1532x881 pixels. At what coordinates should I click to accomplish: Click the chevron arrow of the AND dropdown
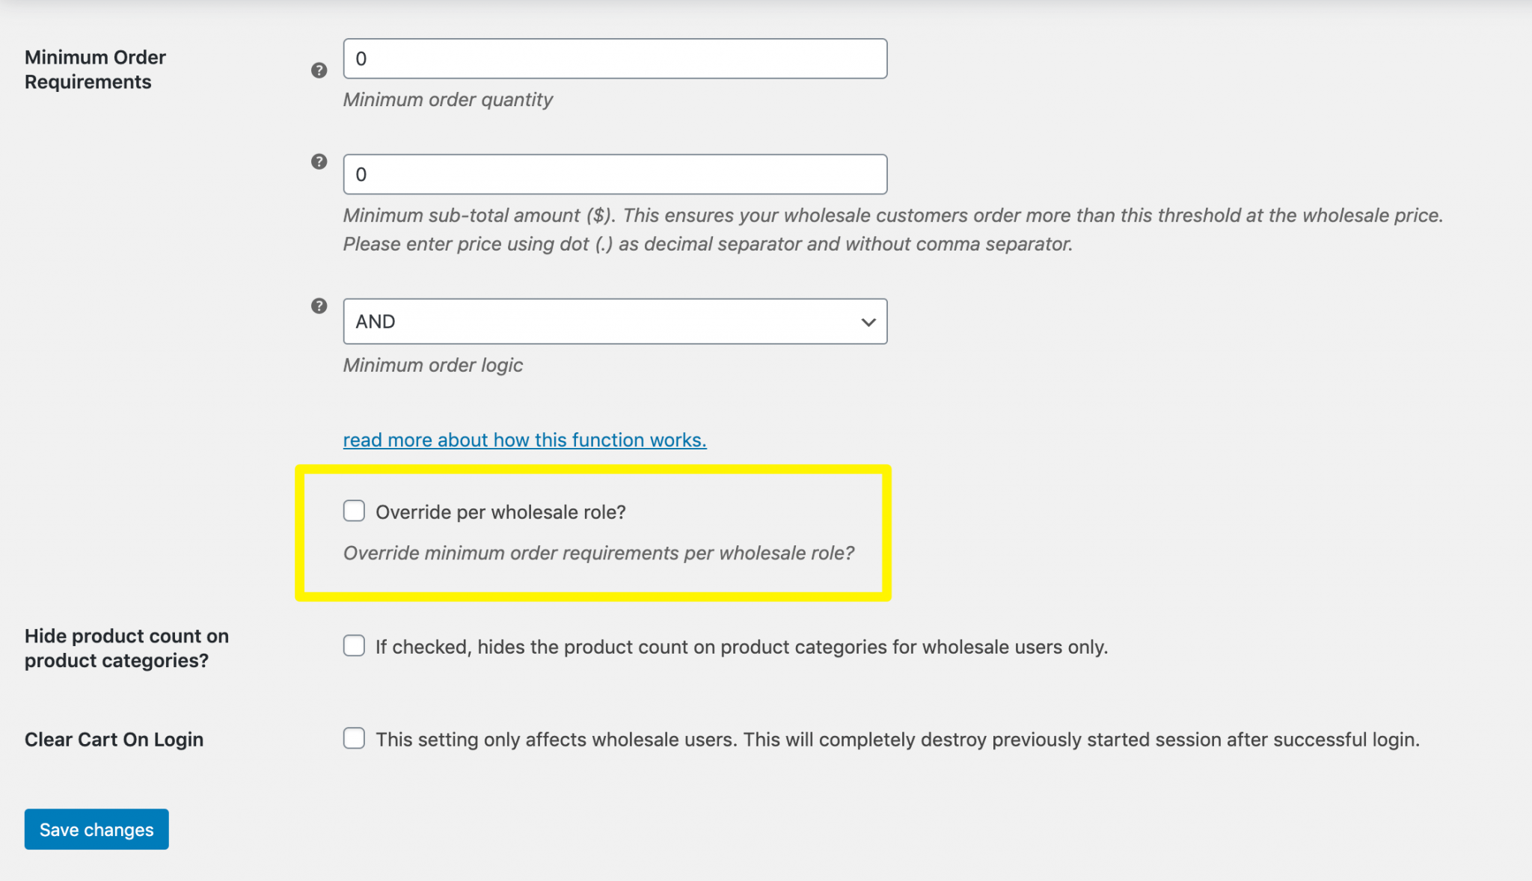868,322
